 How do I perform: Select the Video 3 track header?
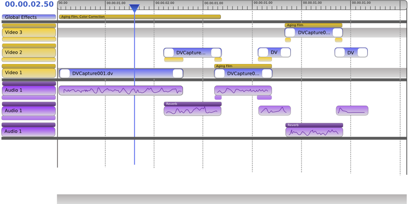[x=29, y=32]
